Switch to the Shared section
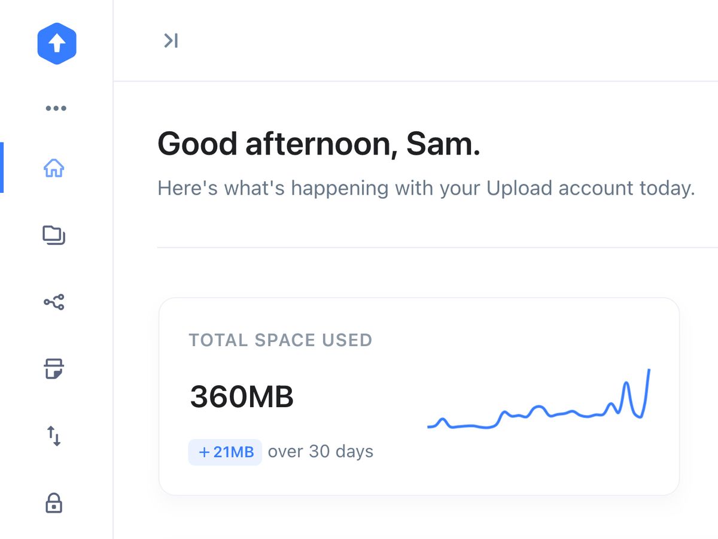The width and height of the screenshot is (718, 539). 54,304
